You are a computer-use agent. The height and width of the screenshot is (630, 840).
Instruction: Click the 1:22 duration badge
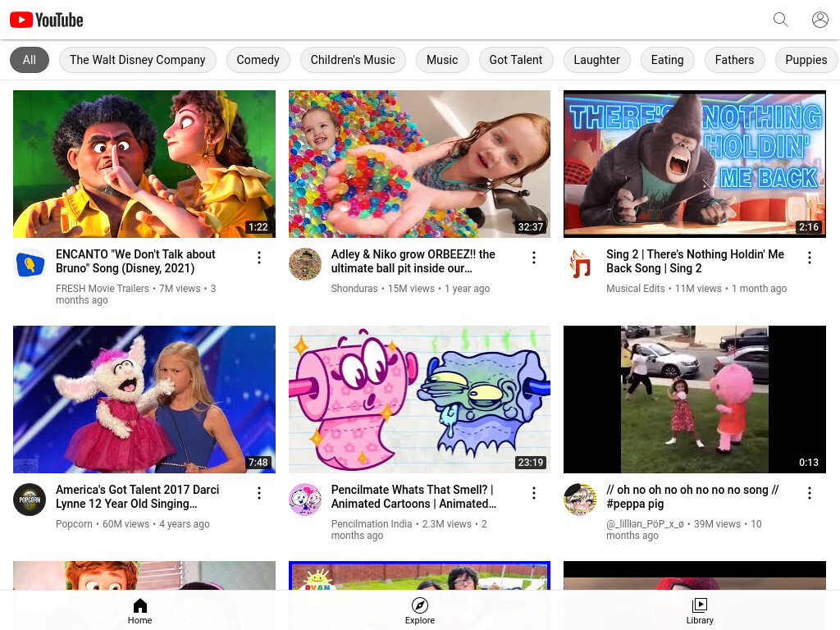click(x=258, y=227)
